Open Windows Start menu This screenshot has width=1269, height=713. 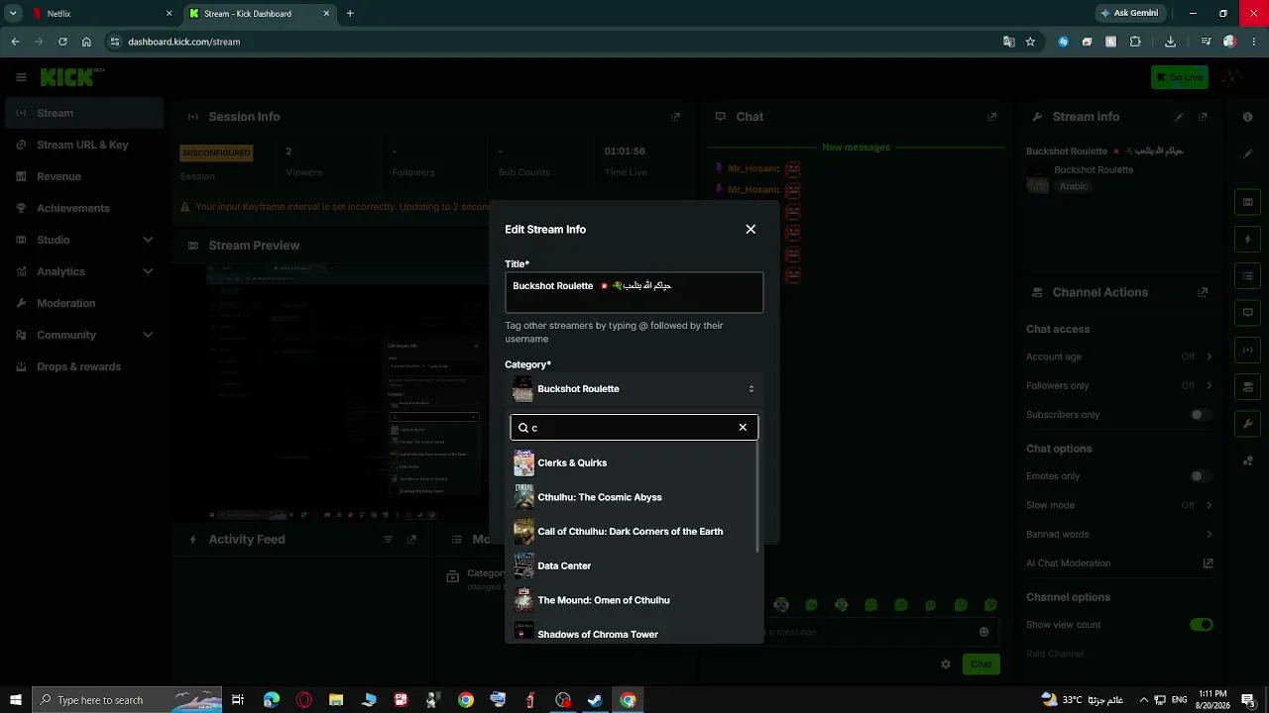point(16,700)
